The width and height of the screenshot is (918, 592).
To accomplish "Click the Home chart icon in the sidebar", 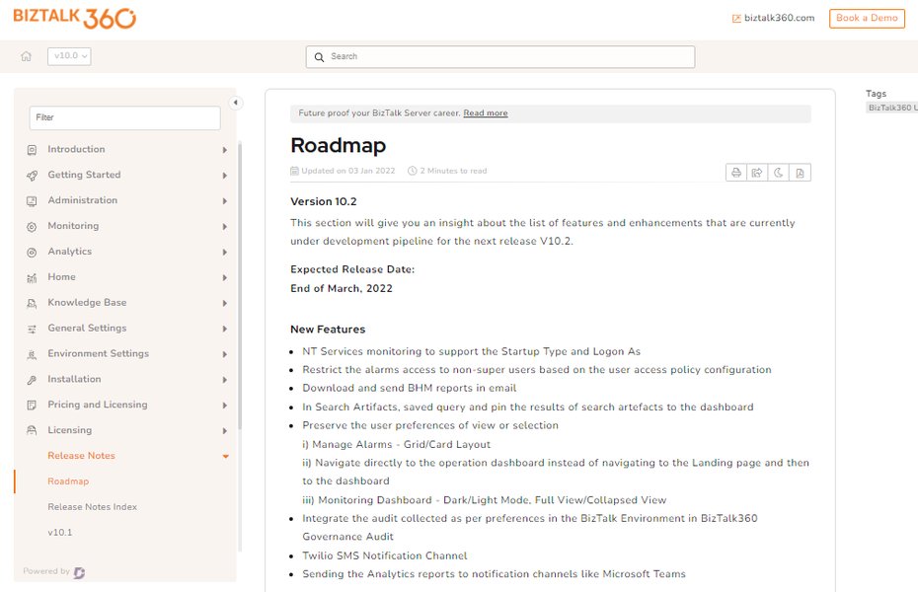I will pos(32,278).
